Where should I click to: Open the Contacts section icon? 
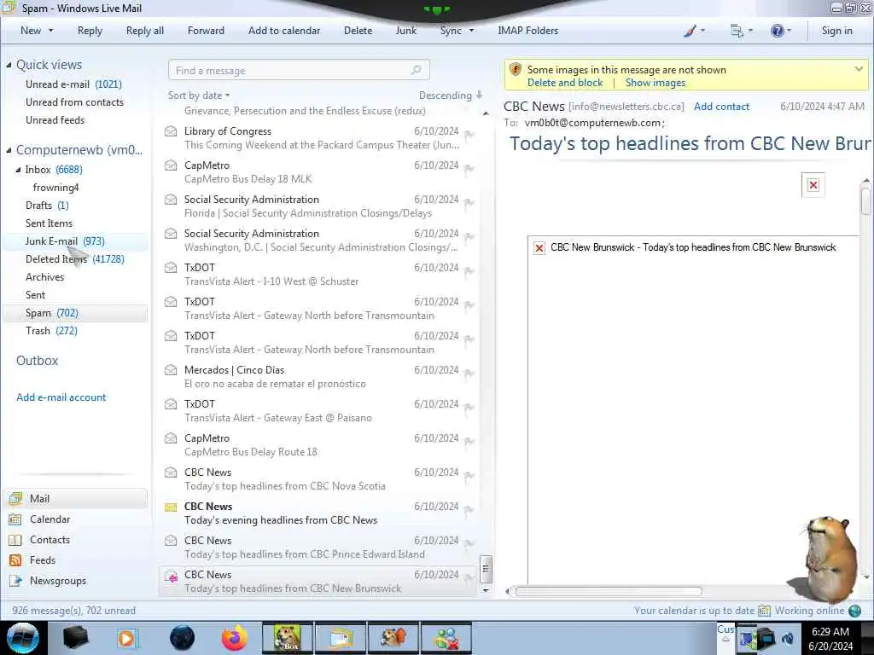click(15, 540)
